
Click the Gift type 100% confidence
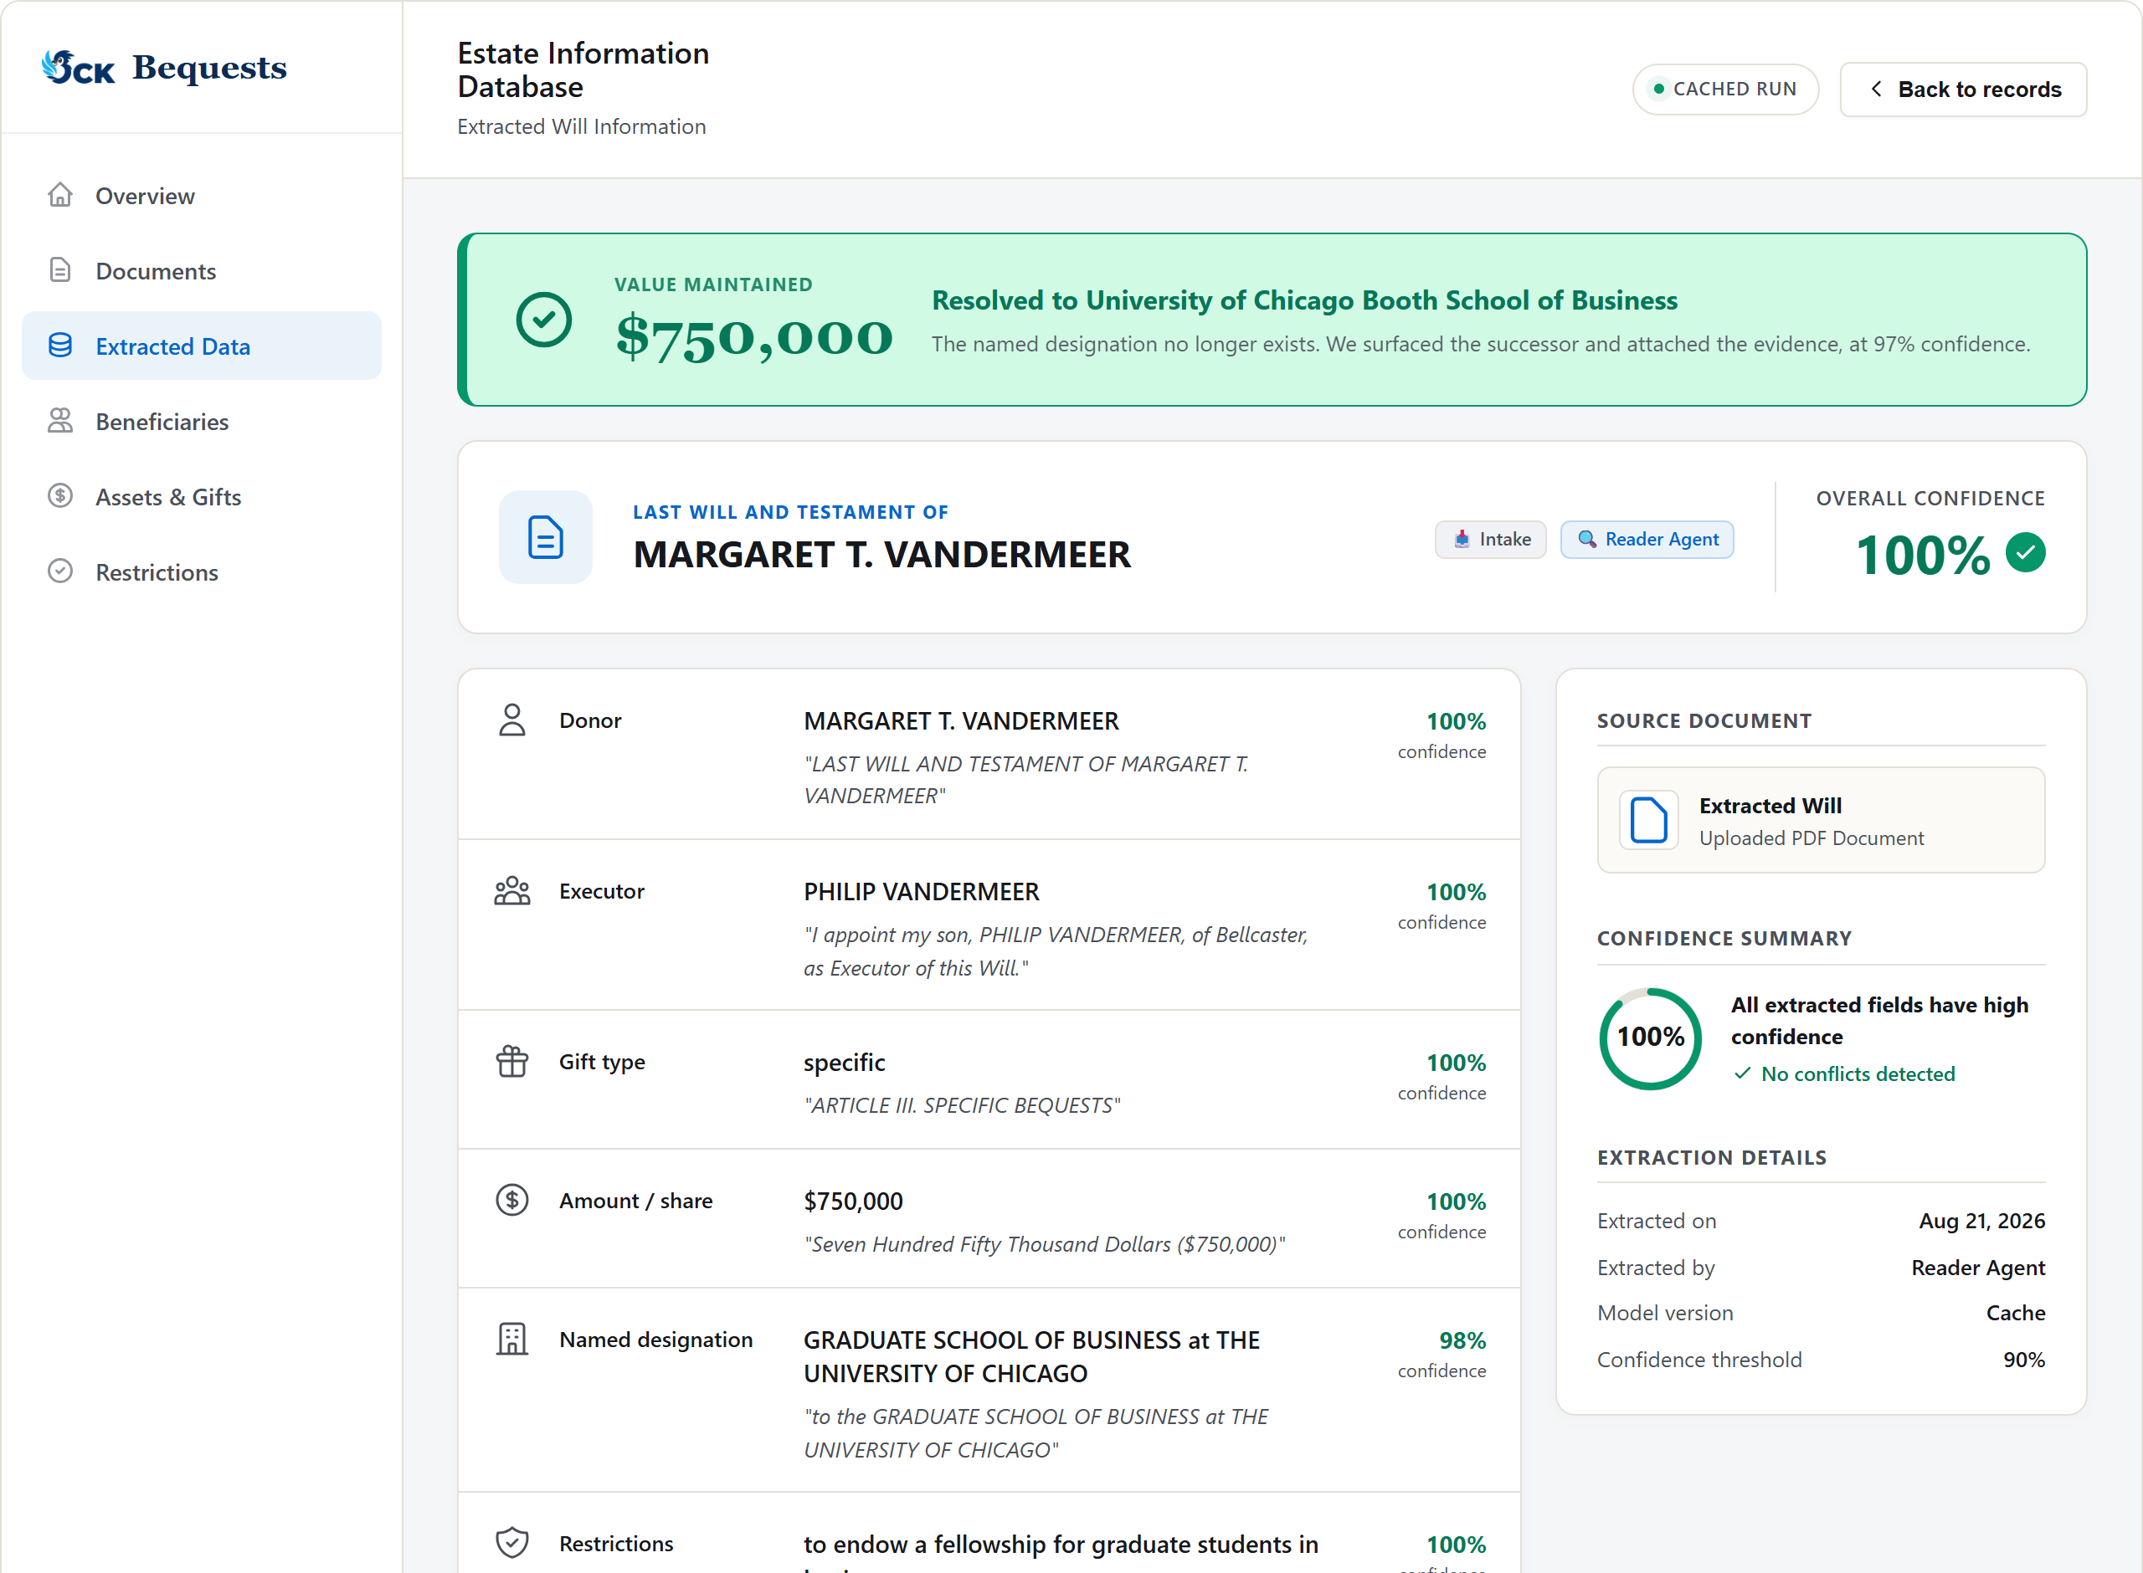1456,1063
